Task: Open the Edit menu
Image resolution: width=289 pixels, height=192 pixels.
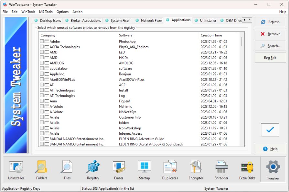Action: coord(14,12)
